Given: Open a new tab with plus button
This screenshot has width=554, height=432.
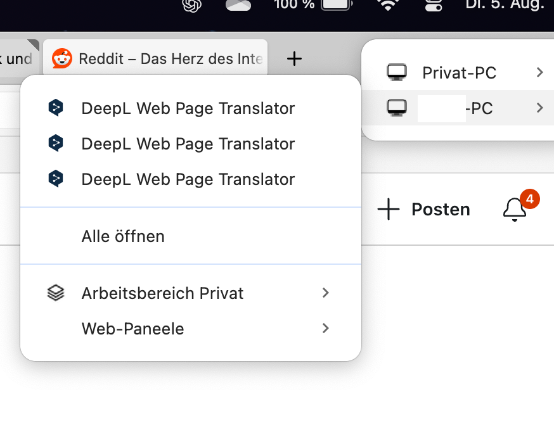Looking at the screenshot, I should 294,58.
